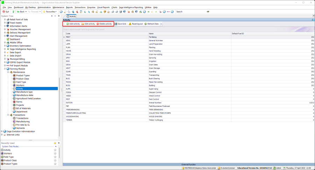Refresh Data in the activity grid
Viewport: 315px width, 170px height.
pyautogui.click(x=151, y=24)
